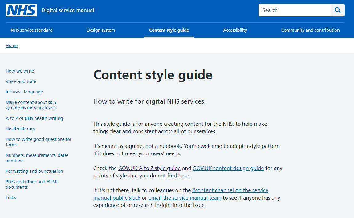The height and width of the screenshot is (218, 354).
Task: Open the Design system tab
Action: coord(101,30)
